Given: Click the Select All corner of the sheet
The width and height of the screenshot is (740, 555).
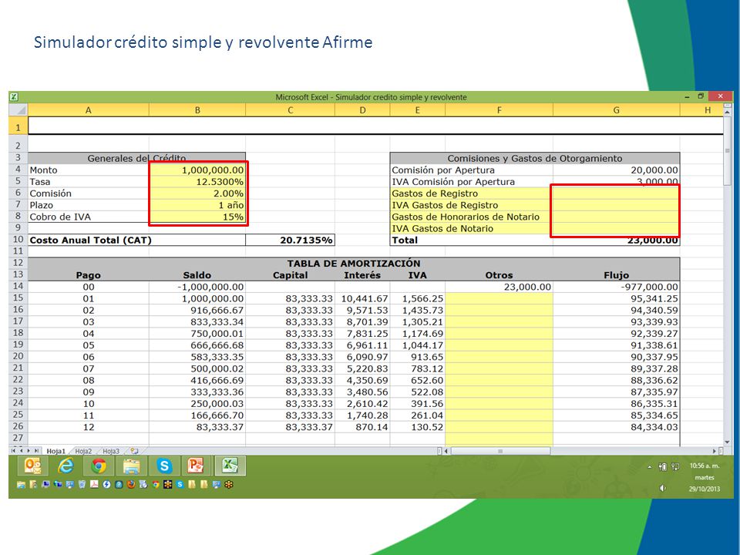Looking at the screenshot, I should (x=18, y=110).
